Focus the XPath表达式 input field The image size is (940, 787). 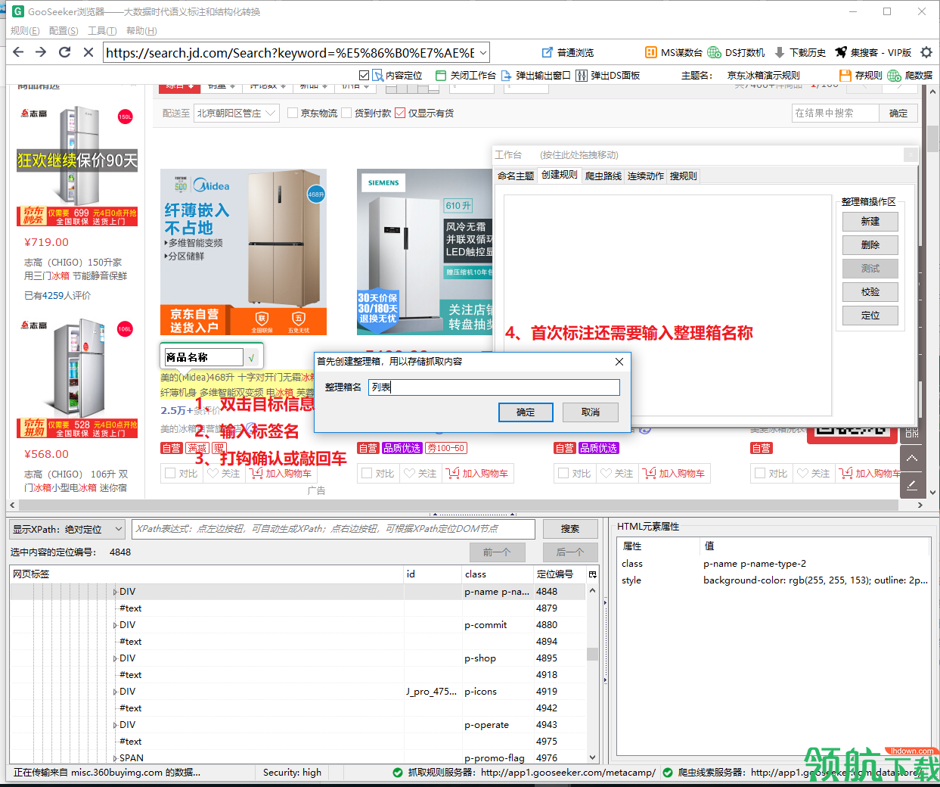tap(333, 529)
